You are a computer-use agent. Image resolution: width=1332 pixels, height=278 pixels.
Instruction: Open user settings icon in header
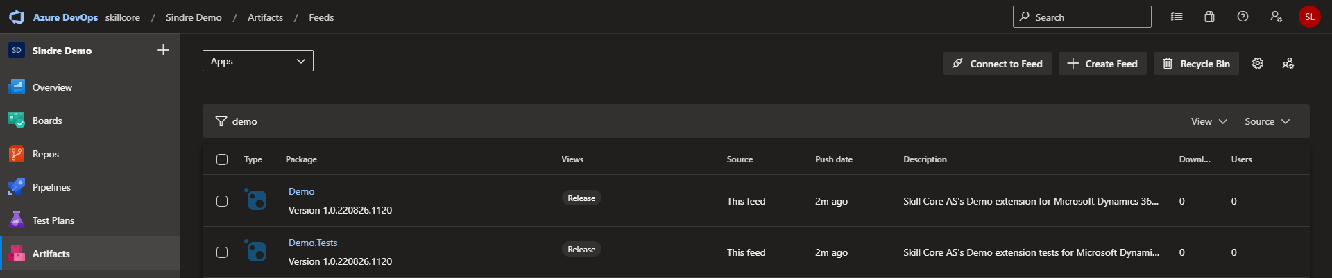[x=1276, y=17]
